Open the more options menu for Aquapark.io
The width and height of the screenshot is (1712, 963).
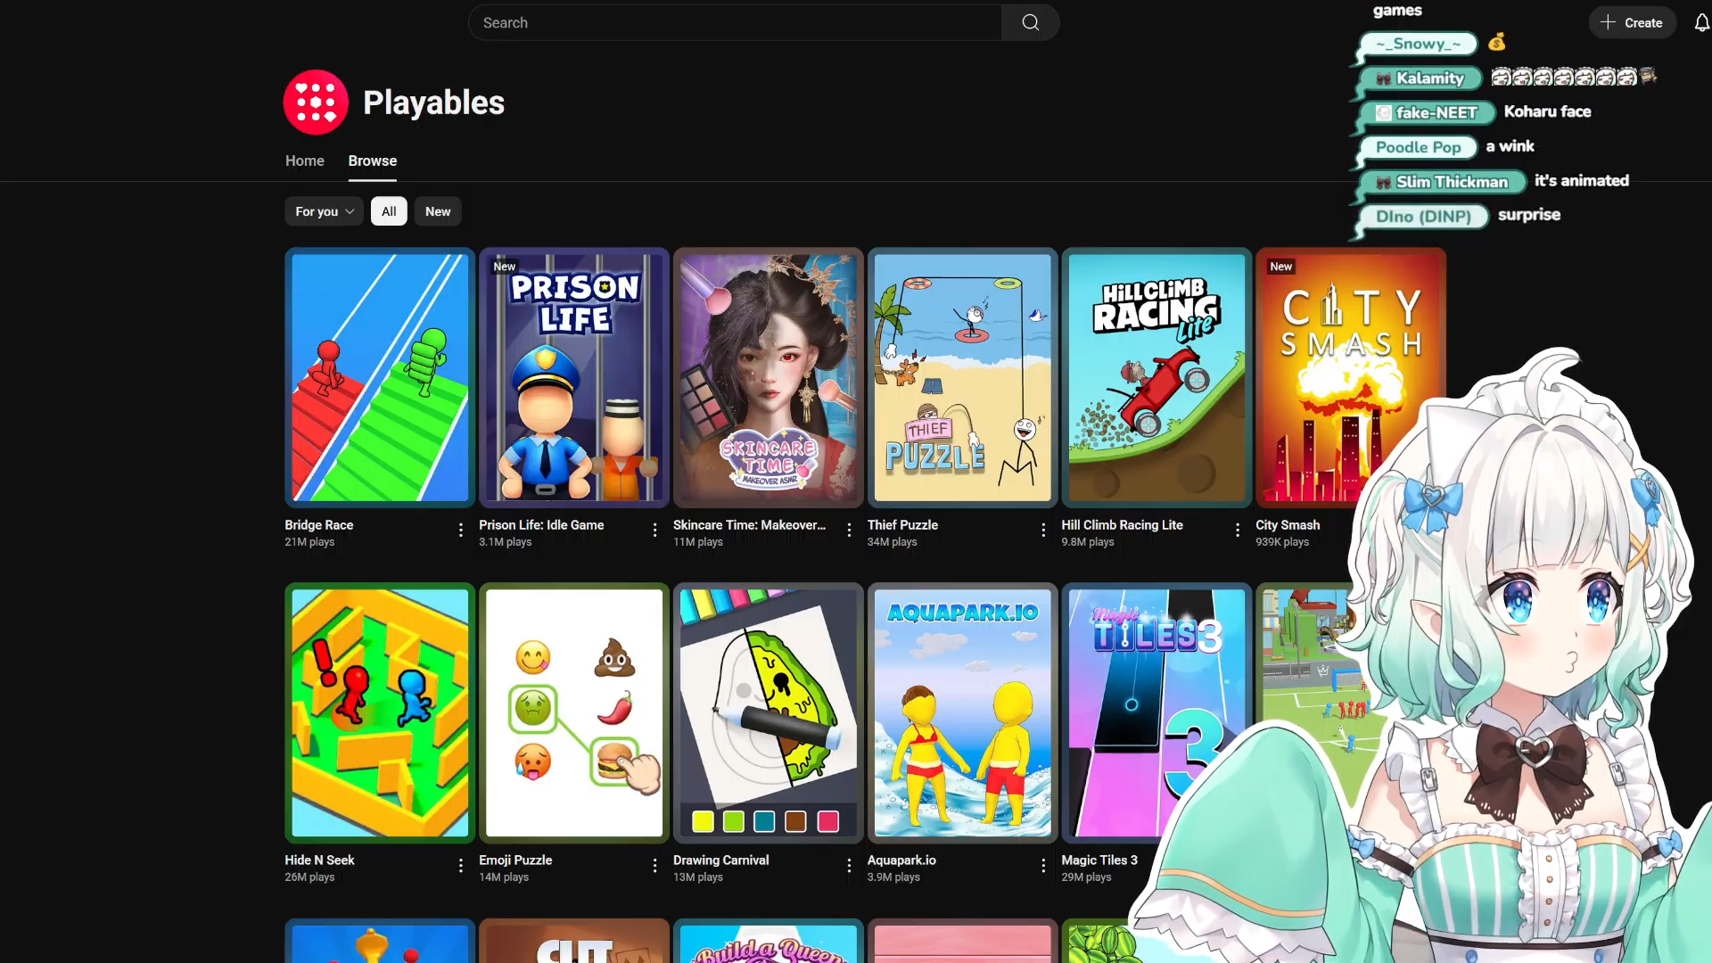pos(1043,866)
